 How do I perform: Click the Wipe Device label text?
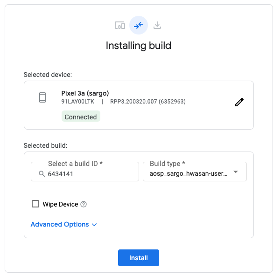coord(60,204)
